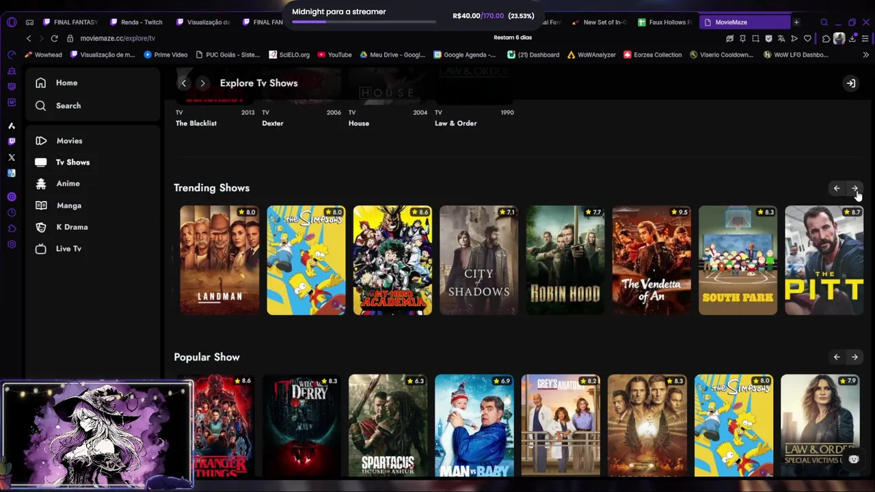Click the translate page icon
This screenshot has height=492, width=875.
(781, 39)
